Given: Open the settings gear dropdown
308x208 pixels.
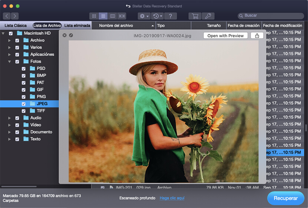Looking at the screenshot, I should (x=143, y=16).
